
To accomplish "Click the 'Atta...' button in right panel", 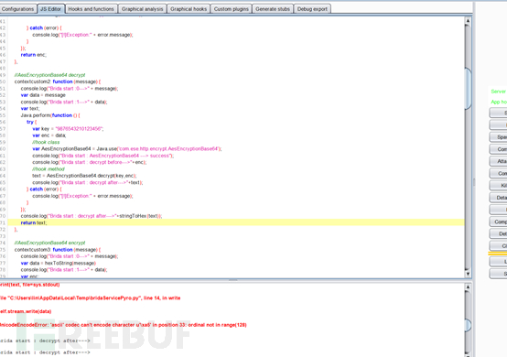I will coord(498,161).
